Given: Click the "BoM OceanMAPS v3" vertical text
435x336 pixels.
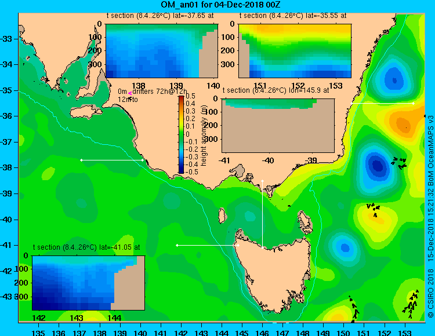Looking at the screenshot, I should coord(430,151).
